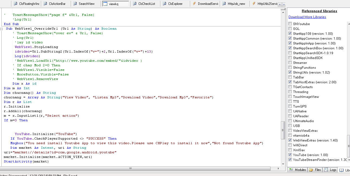Check the UAReader library
Screen dimensions: 350x176
click(x=290, y=116)
